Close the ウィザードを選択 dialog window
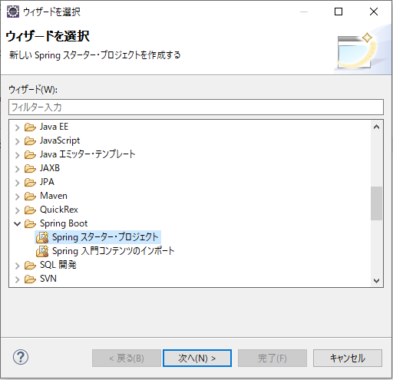Image resolution: width=393 pixels, height=380 pixels. (x=374, y=12)
